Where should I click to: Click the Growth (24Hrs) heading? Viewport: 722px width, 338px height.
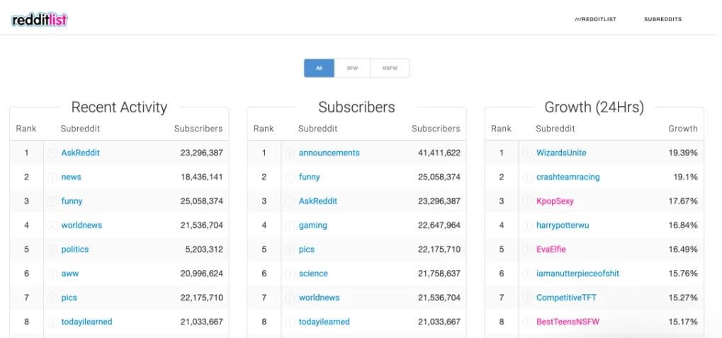(x=594, y=107)
